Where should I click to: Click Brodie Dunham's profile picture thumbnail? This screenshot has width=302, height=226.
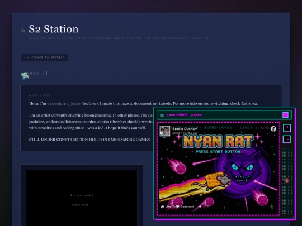pyautogui.click(x=165, y=131)
